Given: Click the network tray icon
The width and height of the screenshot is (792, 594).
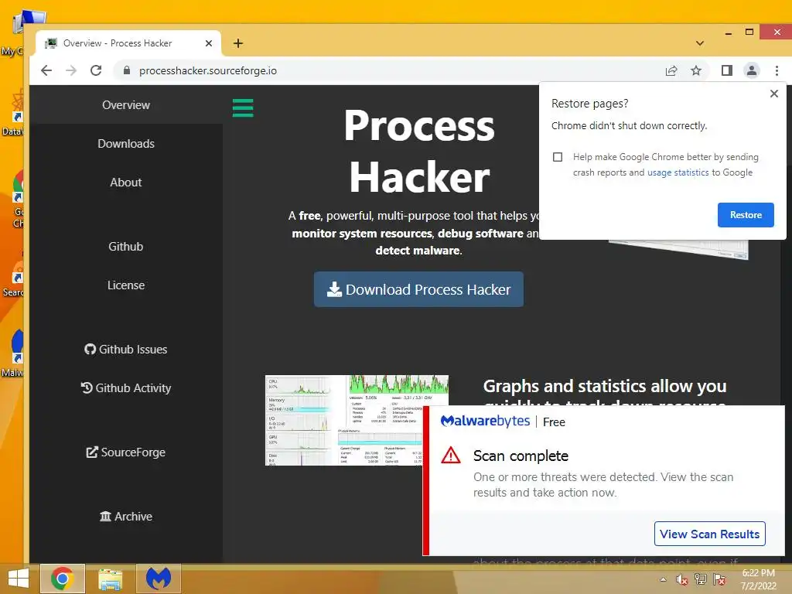Looking at the screenshot, I should [x=701, y=579].
